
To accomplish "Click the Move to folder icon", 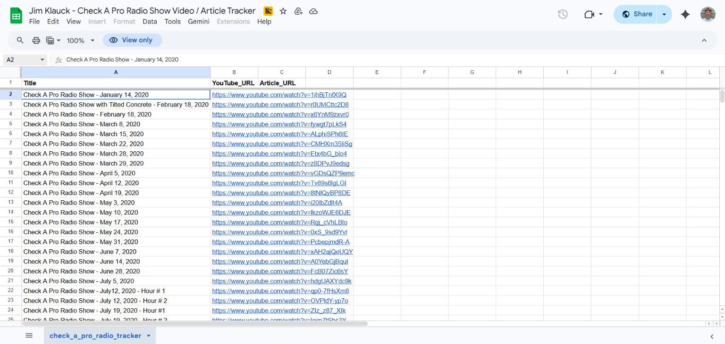I will point(298,11).
